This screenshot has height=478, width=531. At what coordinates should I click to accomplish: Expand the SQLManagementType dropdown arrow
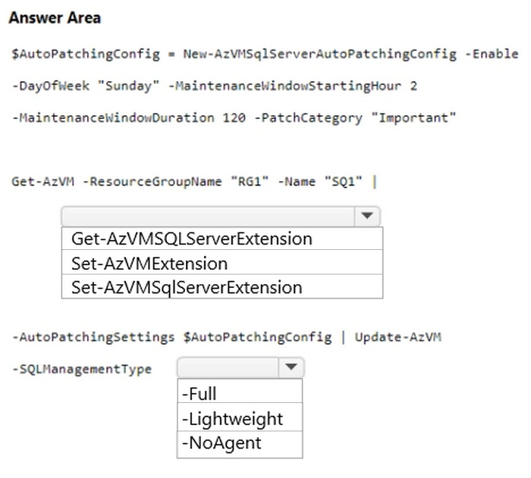point(291,368)
